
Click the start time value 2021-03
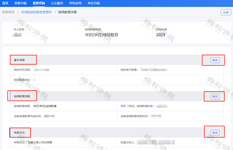[49, 116]
